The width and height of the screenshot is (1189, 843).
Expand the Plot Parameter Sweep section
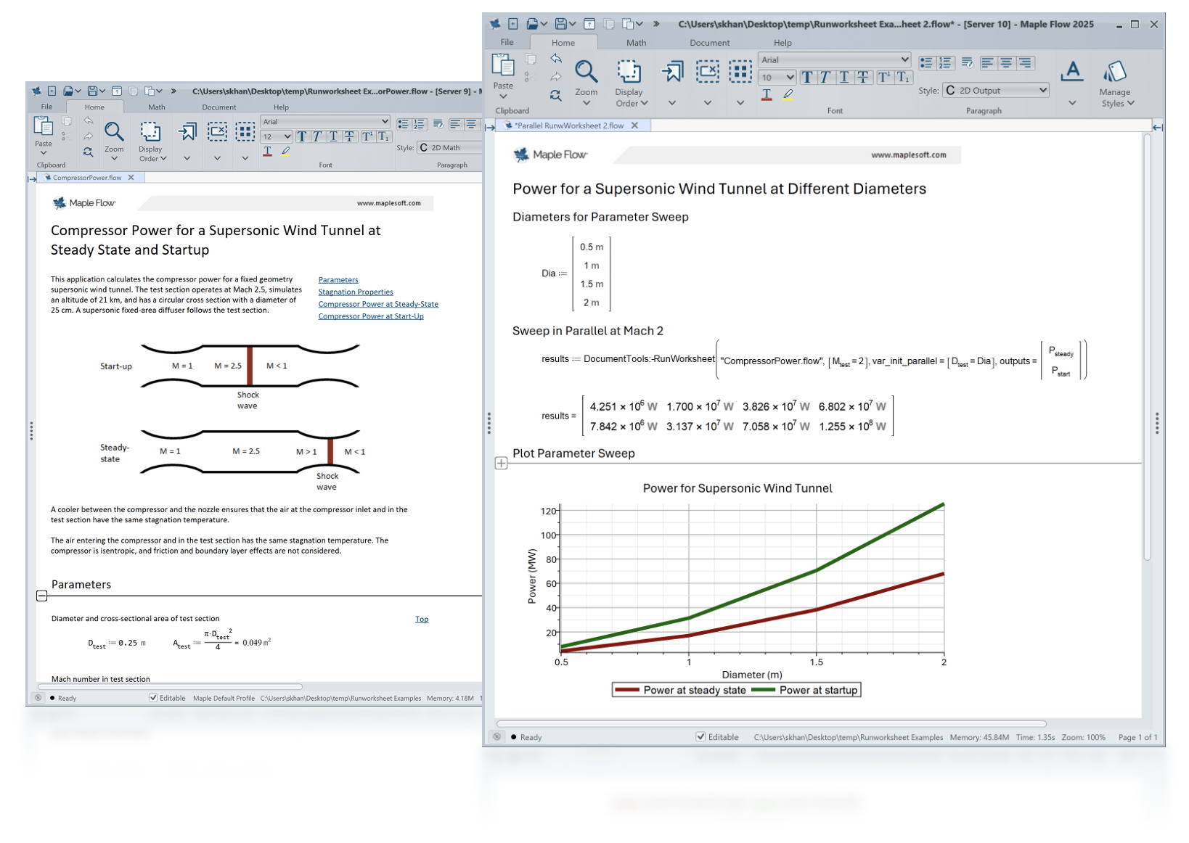501,464
